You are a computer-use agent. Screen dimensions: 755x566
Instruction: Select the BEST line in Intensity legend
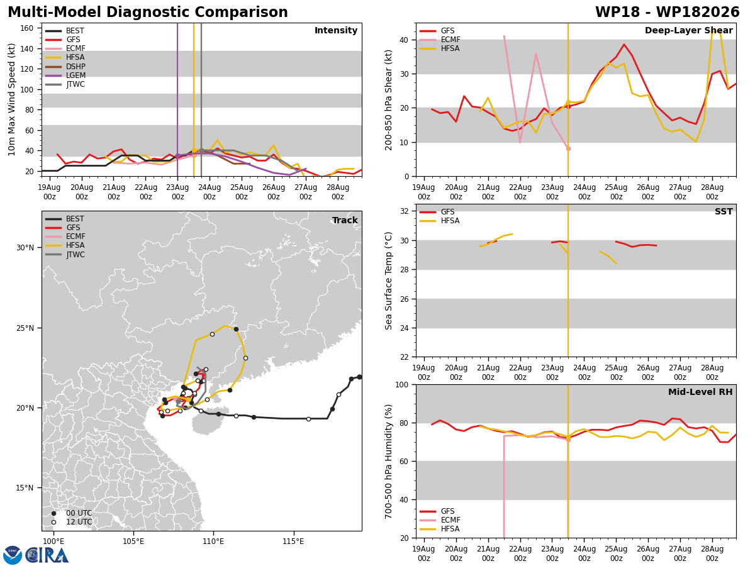pyautogui.click(x=65, y=31)
